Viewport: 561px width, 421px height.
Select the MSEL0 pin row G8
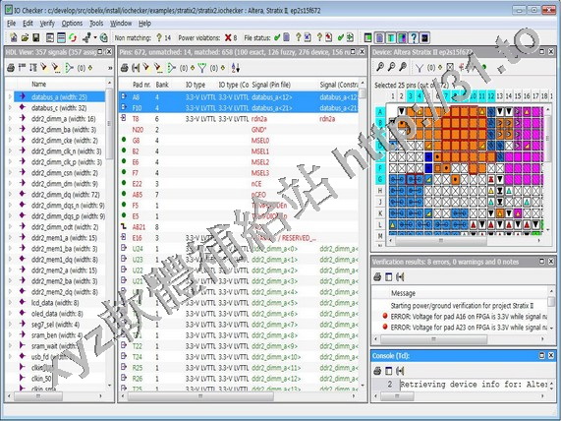[239, 141]
